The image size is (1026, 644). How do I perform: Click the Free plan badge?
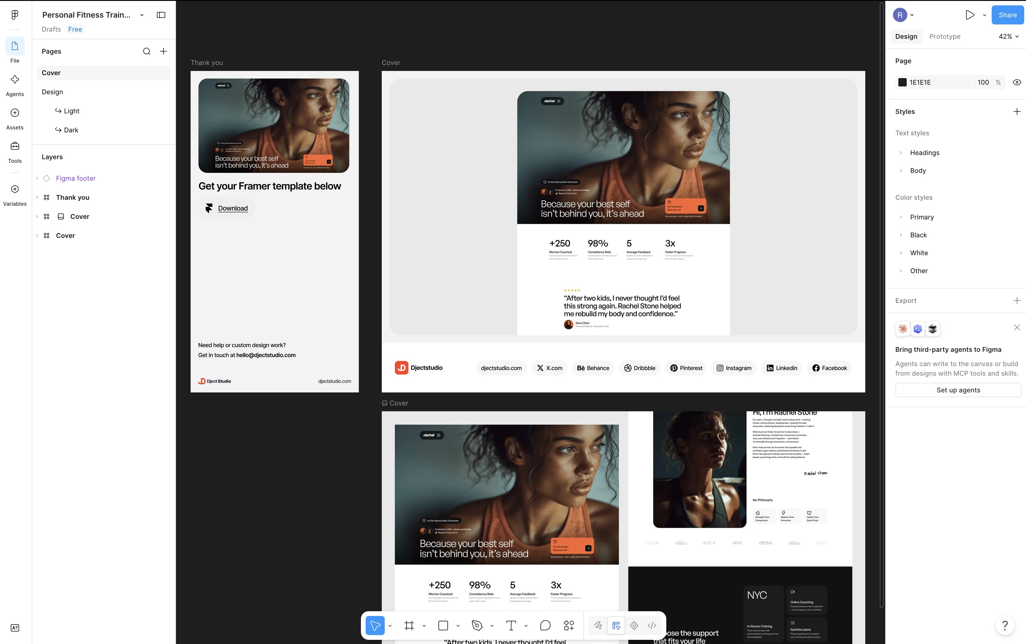tap(75, 30)
